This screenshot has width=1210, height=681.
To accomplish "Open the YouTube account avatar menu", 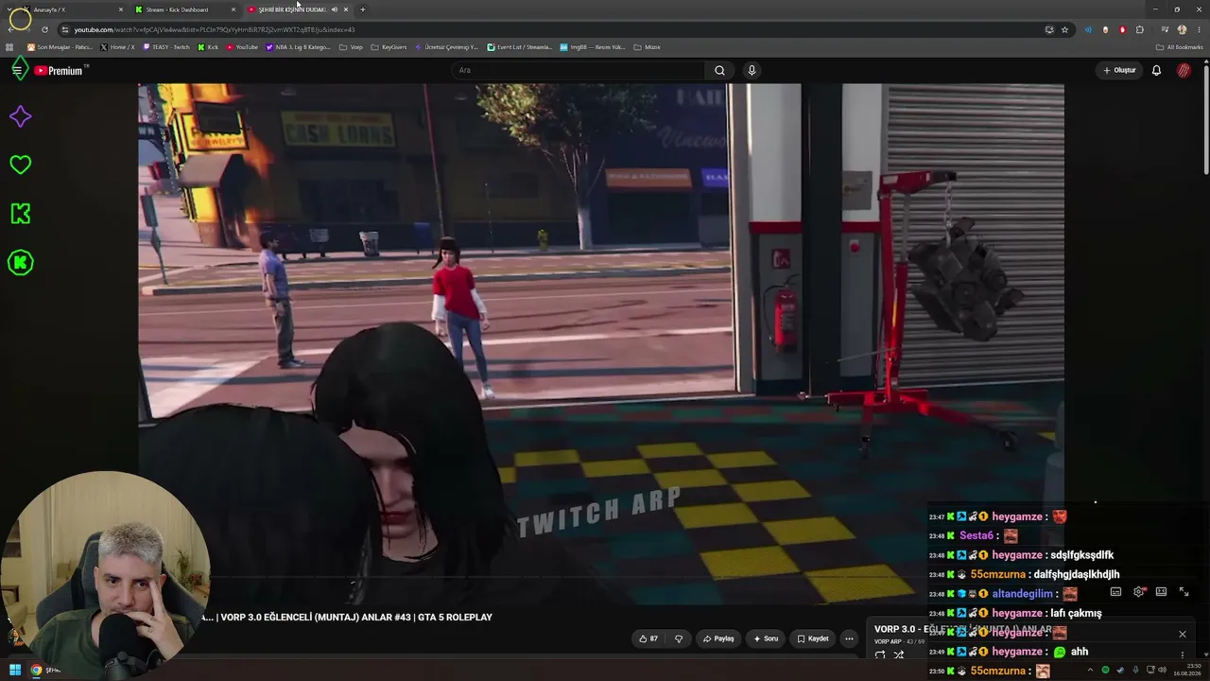I will pos(1184,70).
